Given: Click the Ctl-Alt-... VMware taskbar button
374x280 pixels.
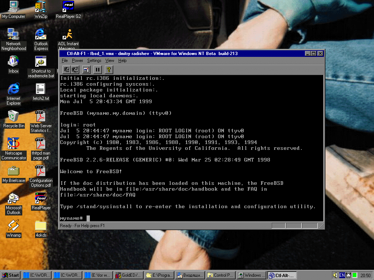Looking at the screenshot, I should tap(282, 275).
